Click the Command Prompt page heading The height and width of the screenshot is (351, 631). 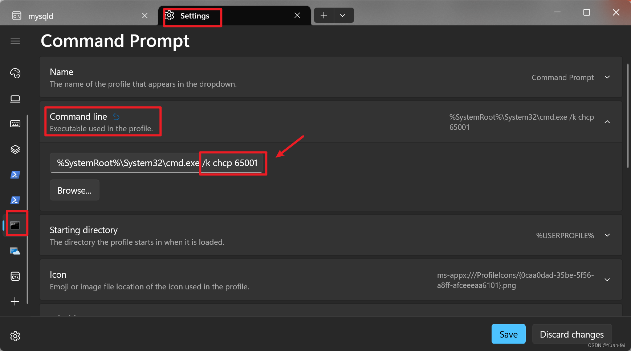pos(115,41)
